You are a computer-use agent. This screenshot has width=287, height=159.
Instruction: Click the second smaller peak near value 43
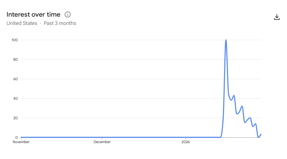pyautogui.click(x=234, y=95)
